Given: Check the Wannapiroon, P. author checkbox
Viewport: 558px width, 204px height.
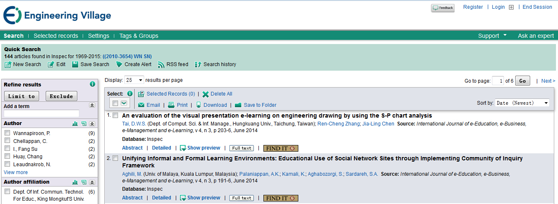Looking at the screenshot, I should coord(7,133).
